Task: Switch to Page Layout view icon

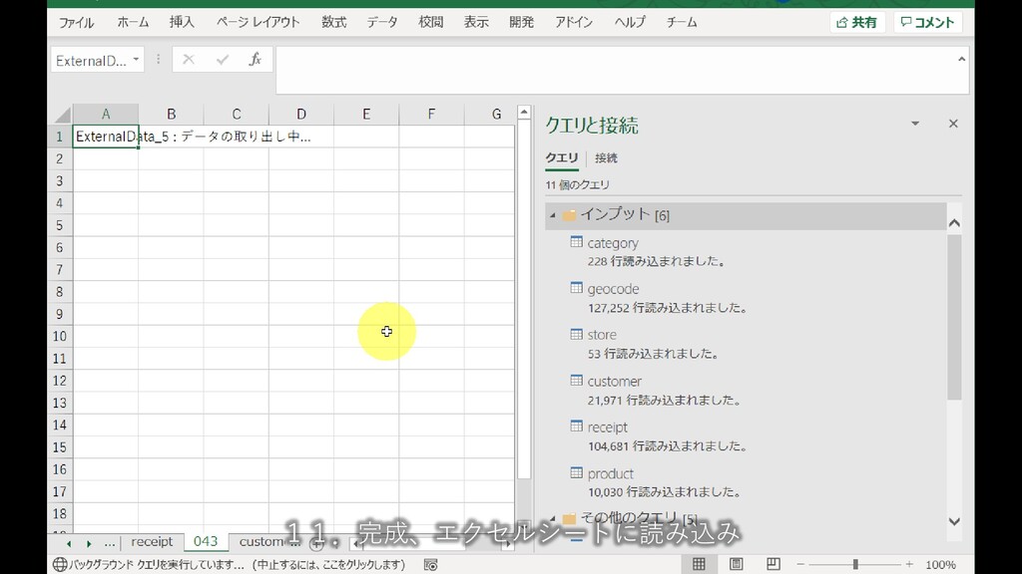Action: tap(735, 564)
